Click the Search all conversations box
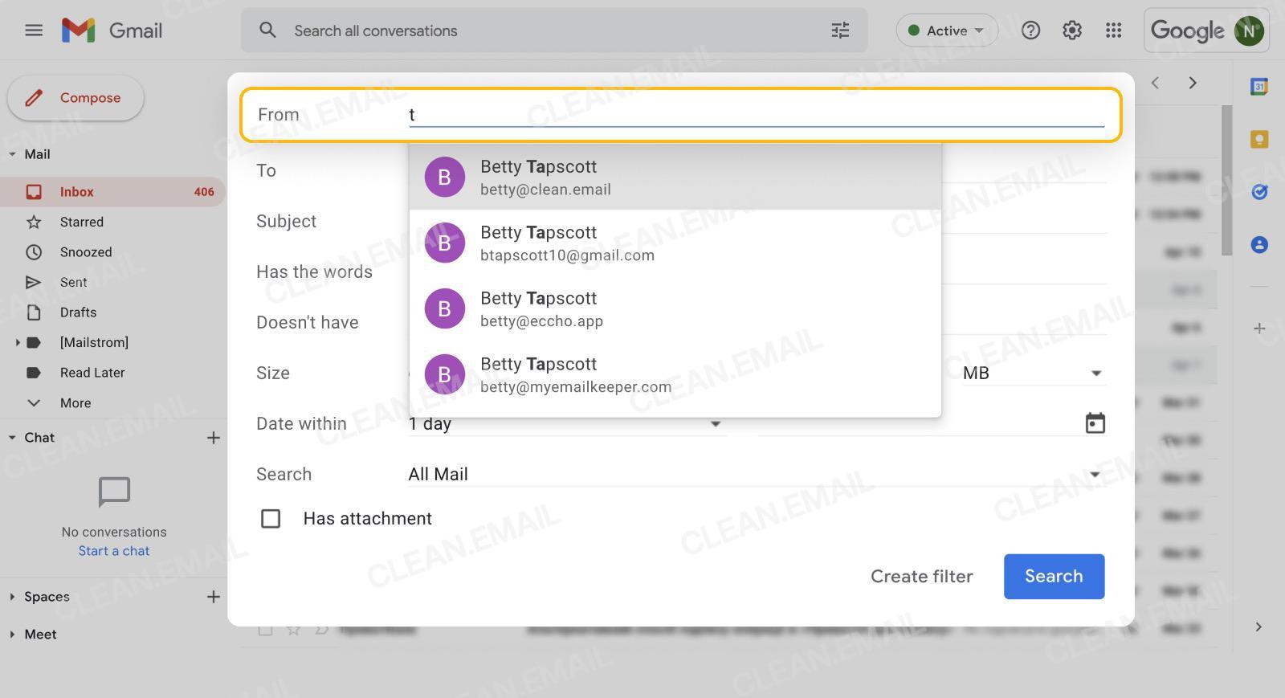This screenshot has height=698, width=1285. tap(554, 31)
